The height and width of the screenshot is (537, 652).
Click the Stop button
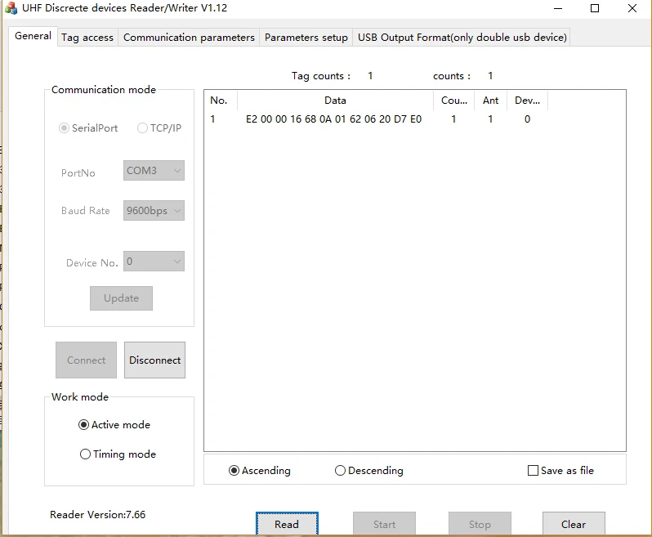pos(480,524)
